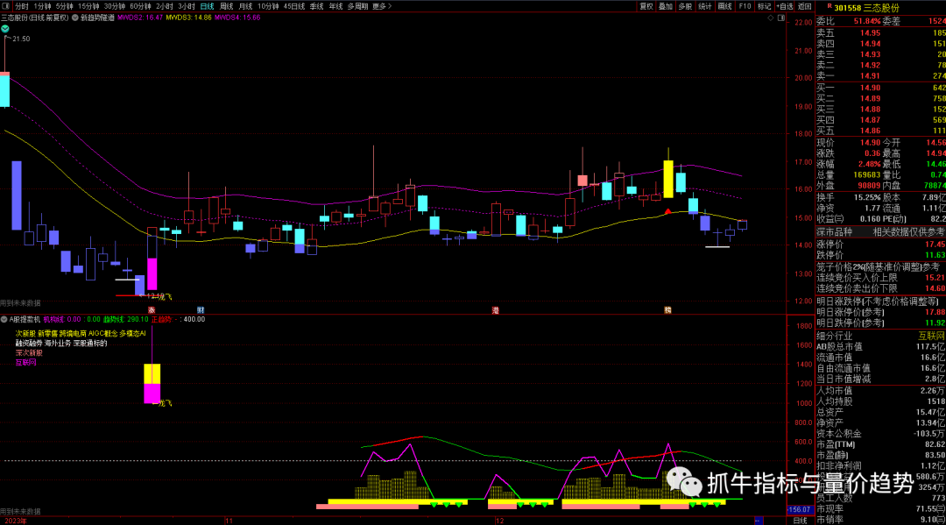Open F10 company info
The width and height of the screenshot is (946, 525).
745,6
